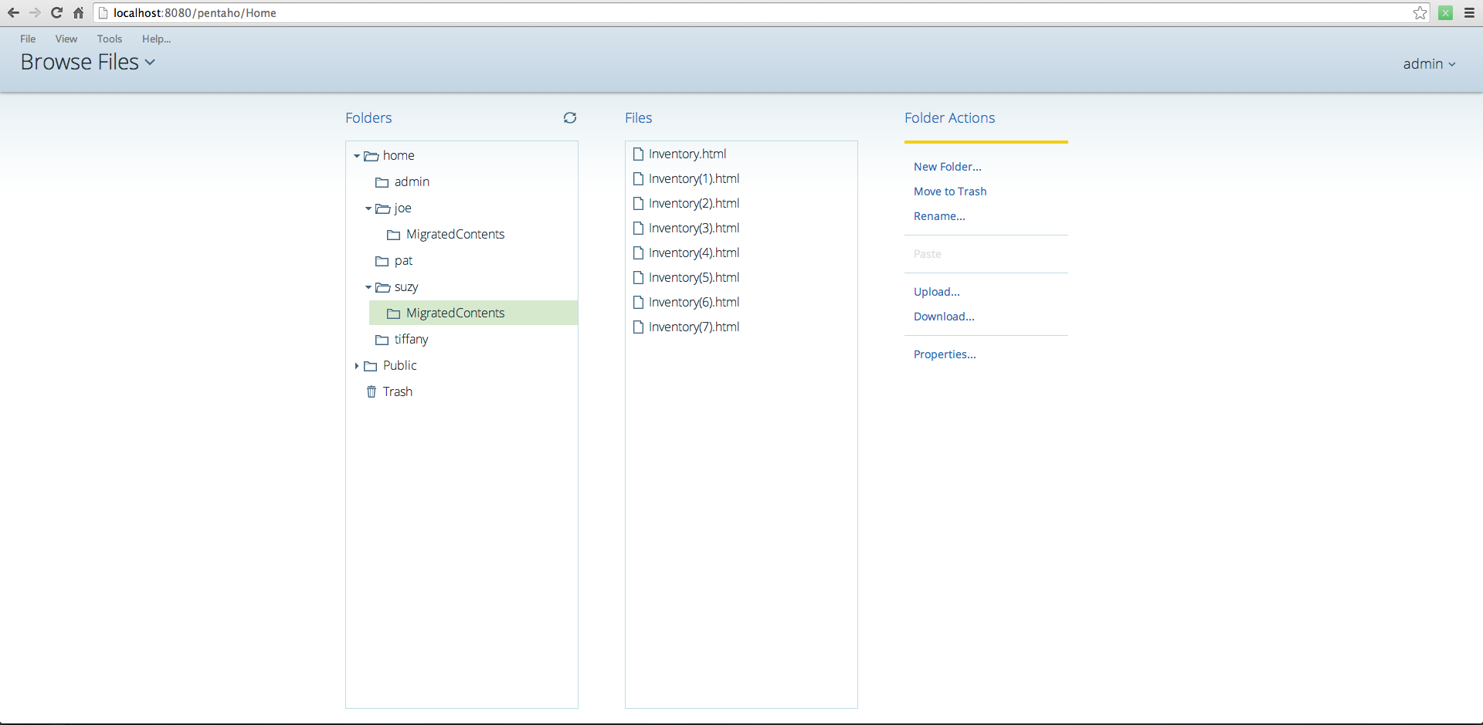Click the tiffany folder icon
The height and width of the screenshot is (725, 1483).
click(382, 340)
